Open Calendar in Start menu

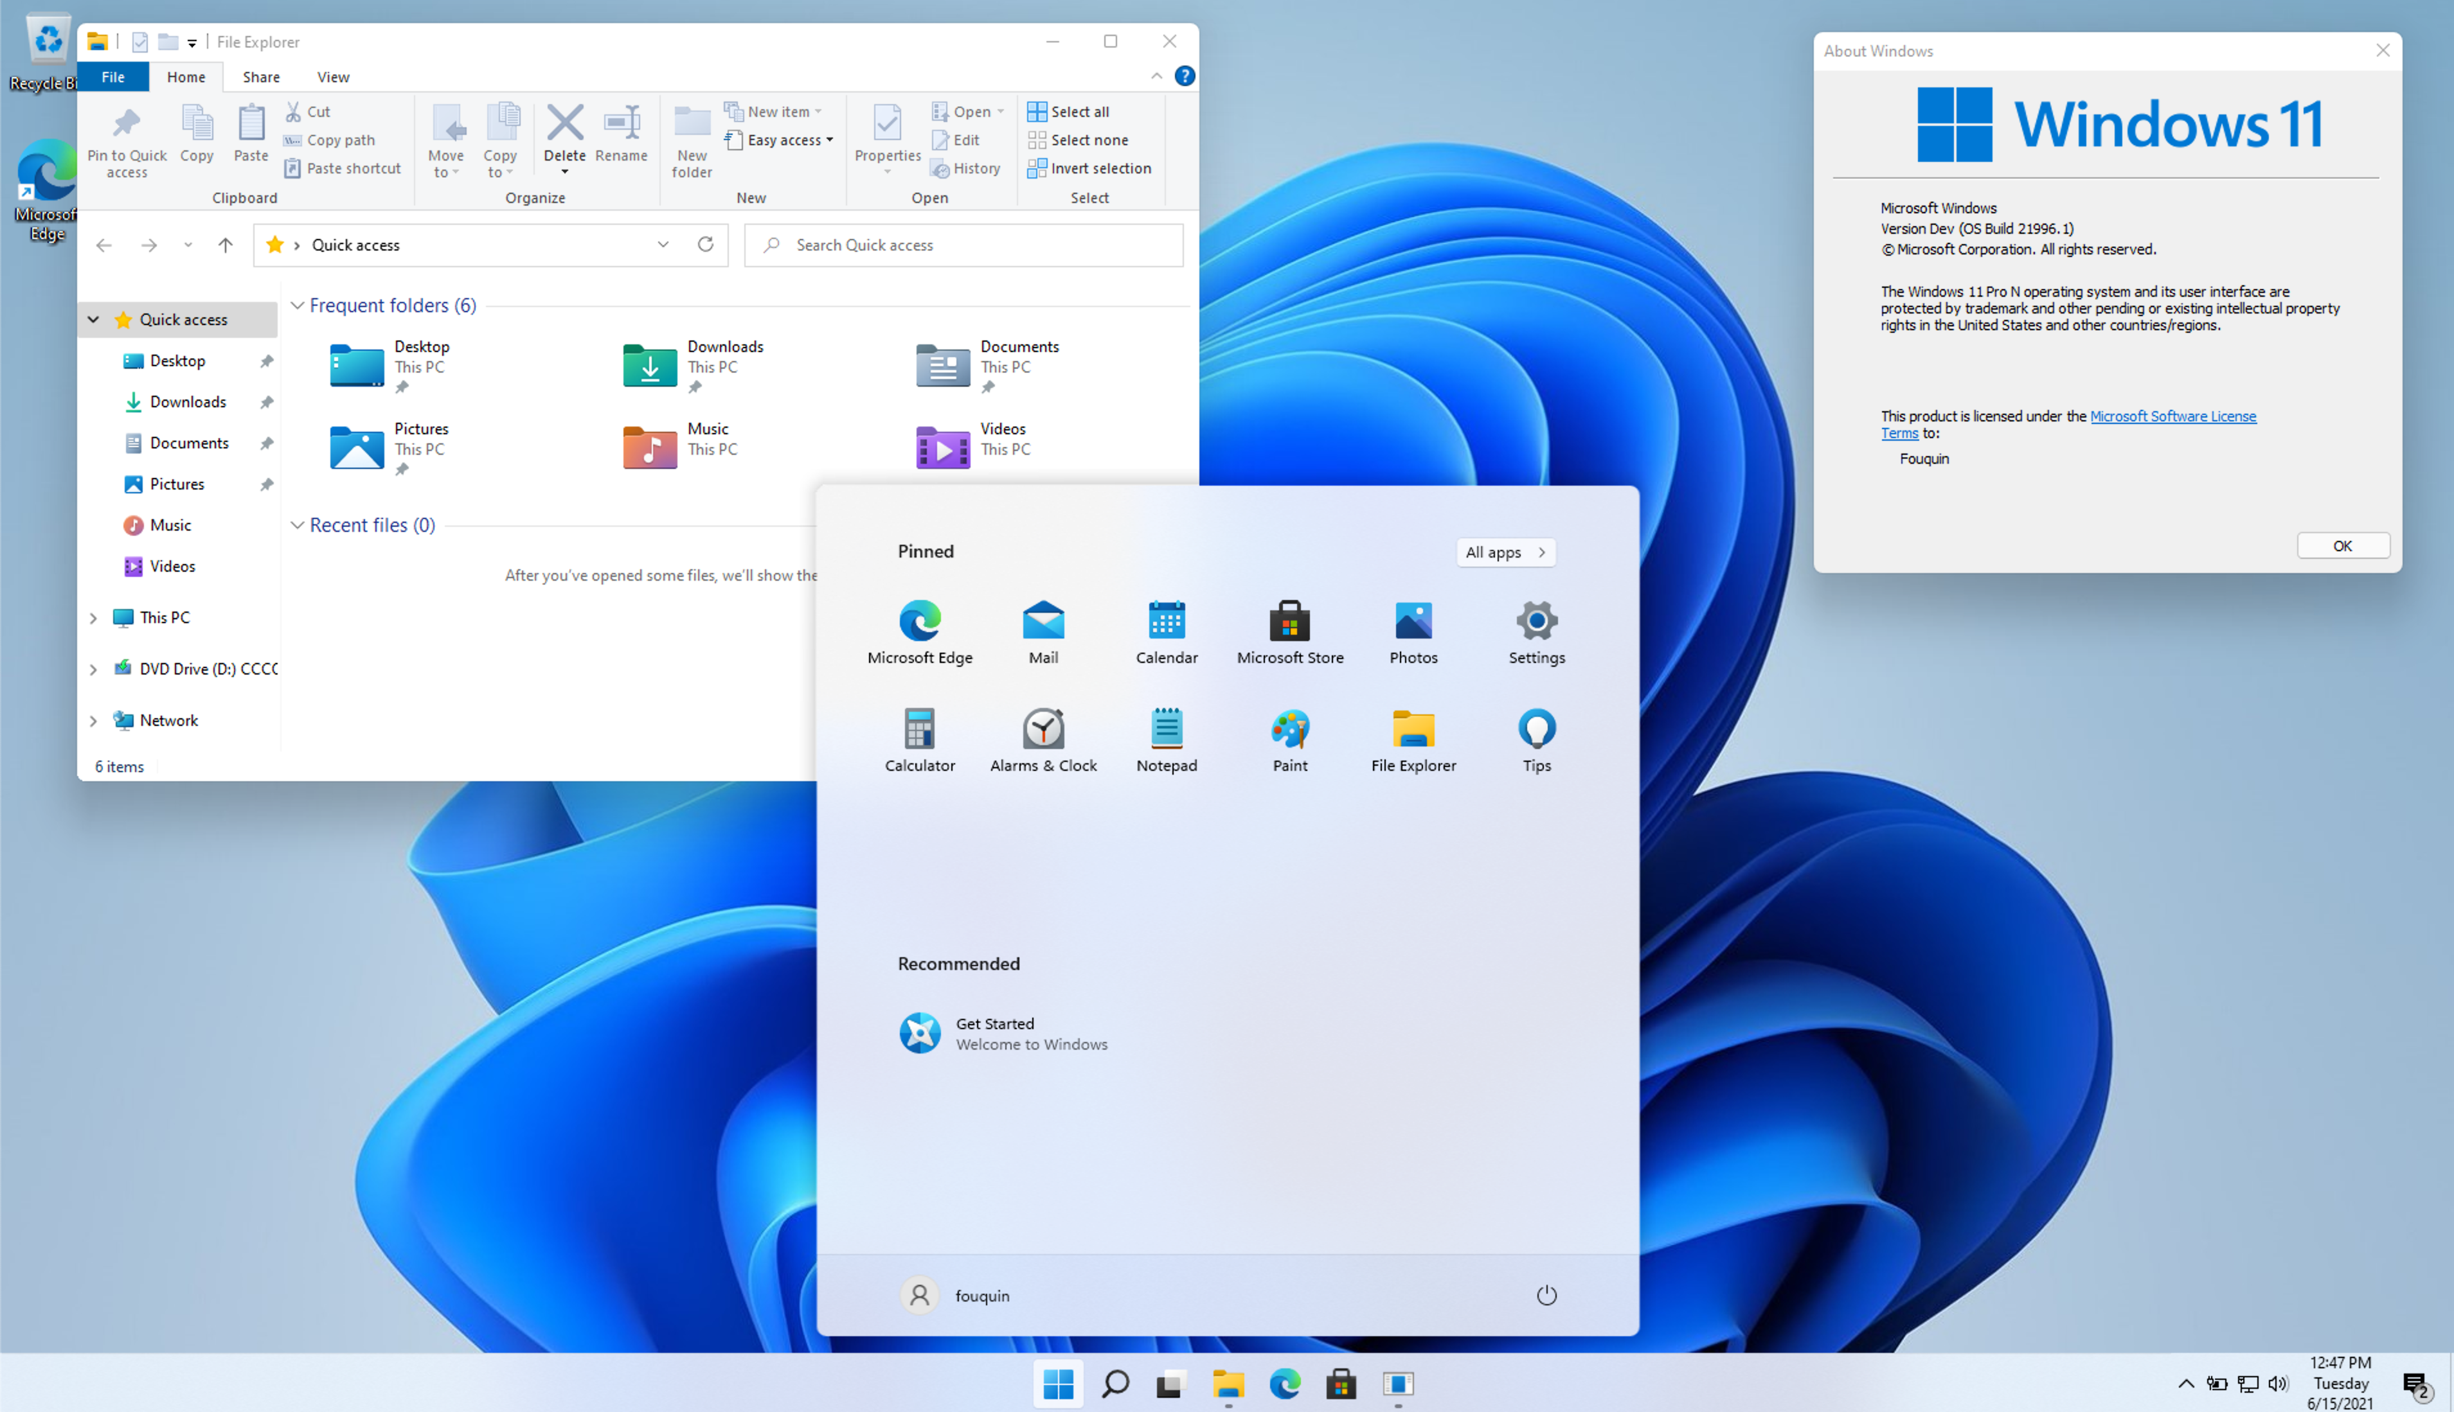(1167, 632)
